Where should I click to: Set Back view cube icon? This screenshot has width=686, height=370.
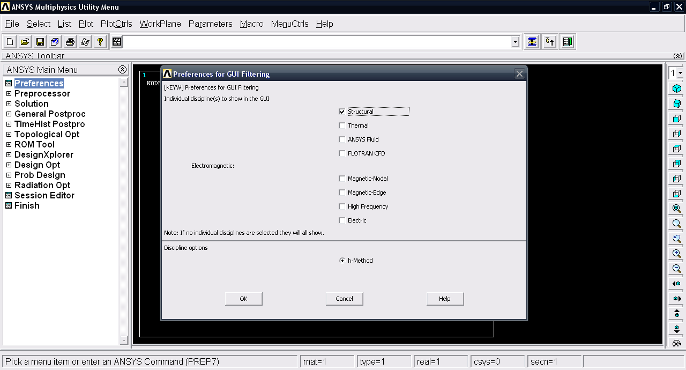coord(677,164)
